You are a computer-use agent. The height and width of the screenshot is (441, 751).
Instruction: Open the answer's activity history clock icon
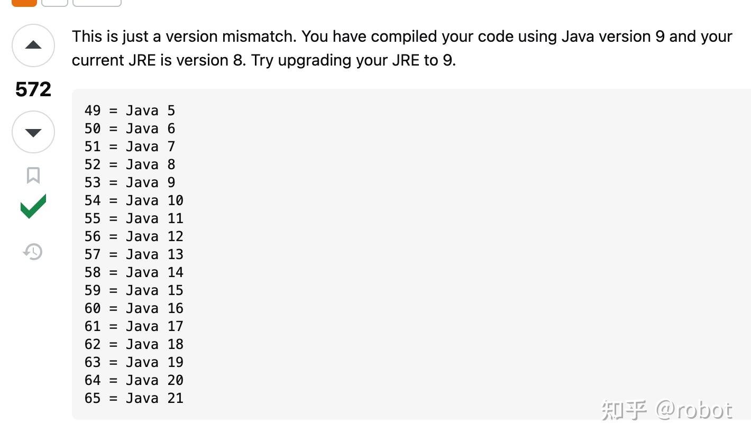pyautogui.click(x=33, y=252)
